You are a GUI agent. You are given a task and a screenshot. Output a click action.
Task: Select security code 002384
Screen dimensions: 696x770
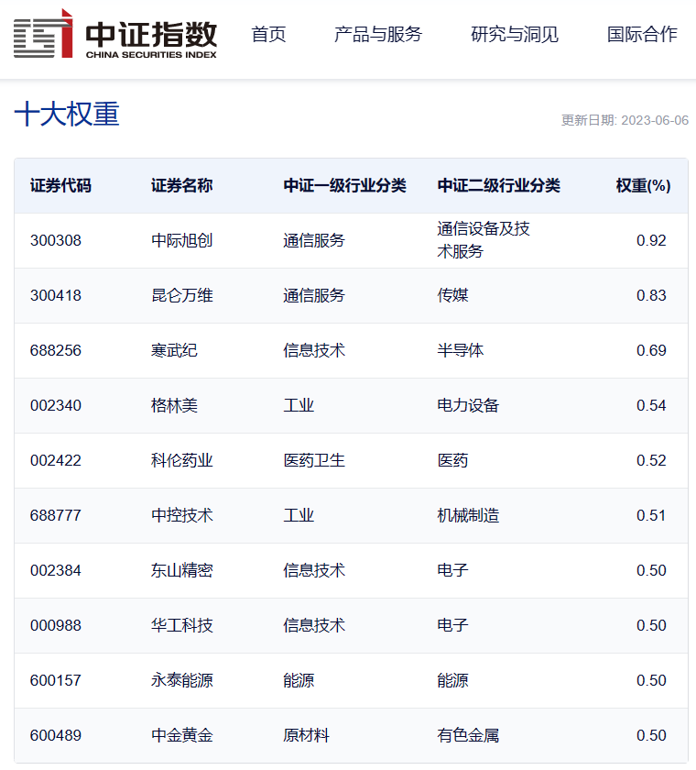pos(56,570)
